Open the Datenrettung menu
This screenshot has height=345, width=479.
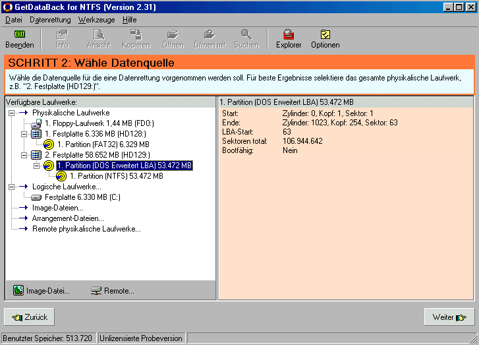click(50, 20)
